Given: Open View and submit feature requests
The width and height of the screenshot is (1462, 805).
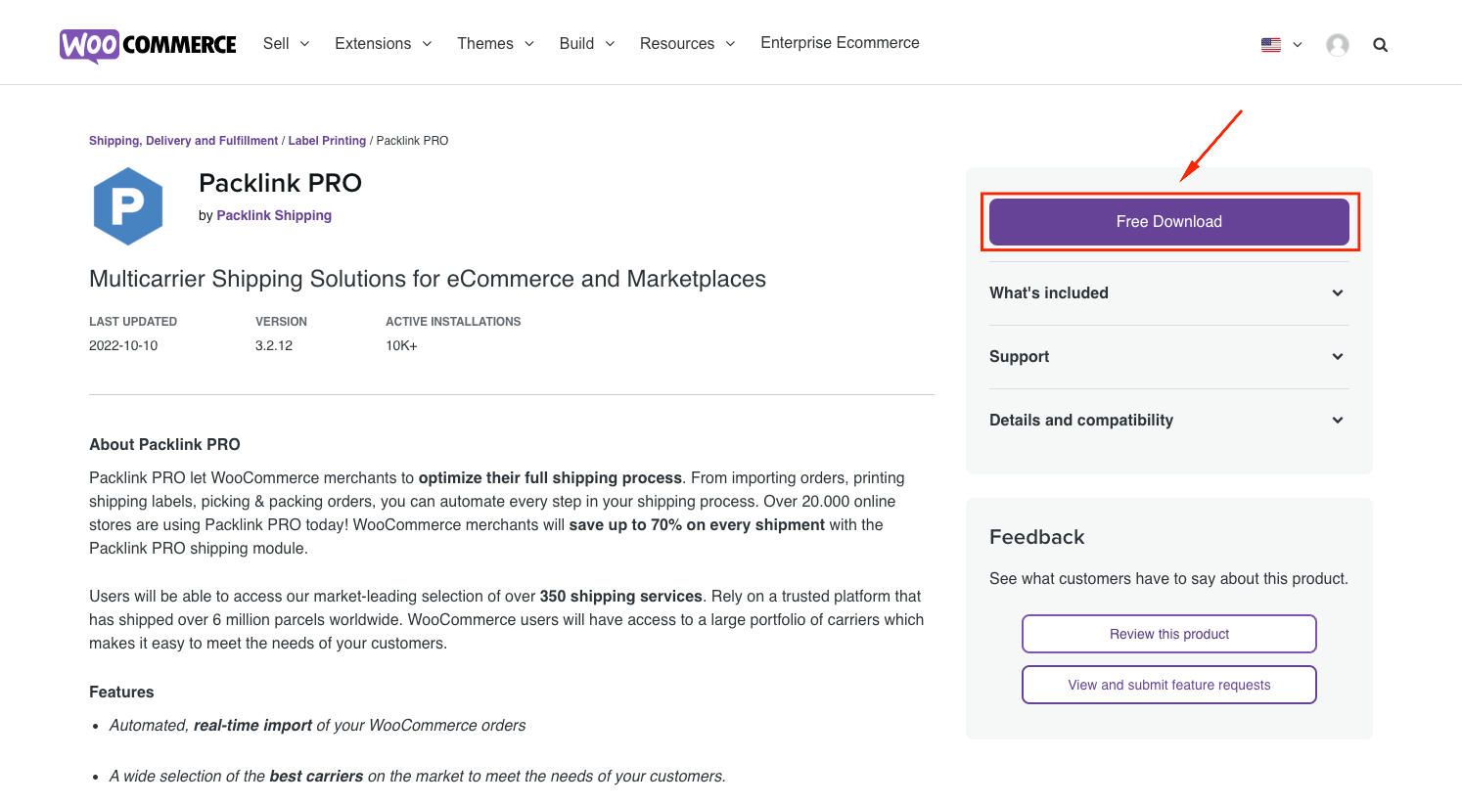Looking at the screenshot, I should [x=1168, y=685].
